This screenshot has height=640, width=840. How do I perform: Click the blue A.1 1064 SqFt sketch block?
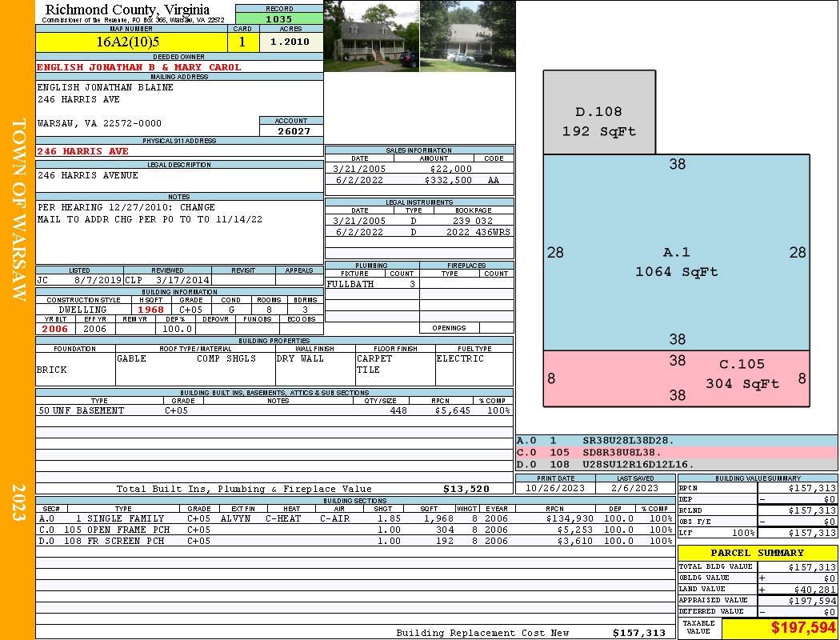point(676,252)
